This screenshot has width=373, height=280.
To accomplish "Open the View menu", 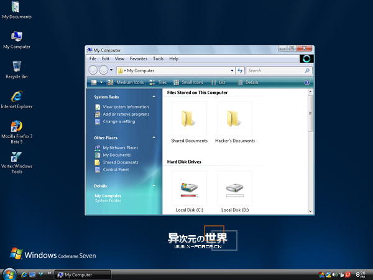I will click(119, 59).
